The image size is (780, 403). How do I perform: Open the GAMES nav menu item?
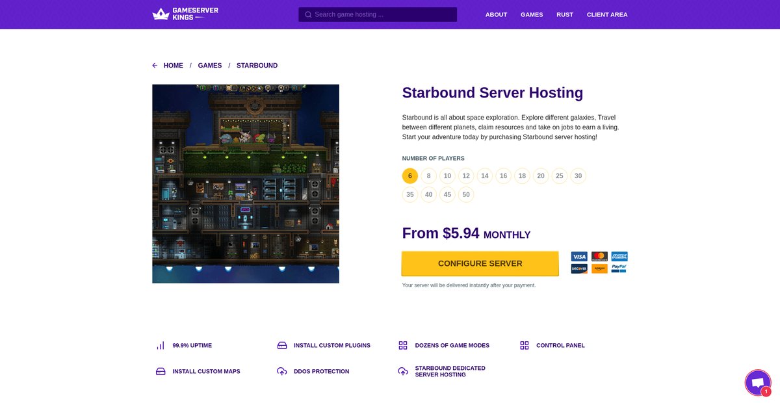pyautogui.click(x=532, y=14)
